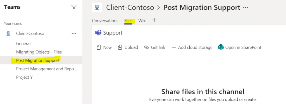Click Client-Contoso in the breadcrumb header
The height and width of the screenshot is (104, 286).
[130, 8]
